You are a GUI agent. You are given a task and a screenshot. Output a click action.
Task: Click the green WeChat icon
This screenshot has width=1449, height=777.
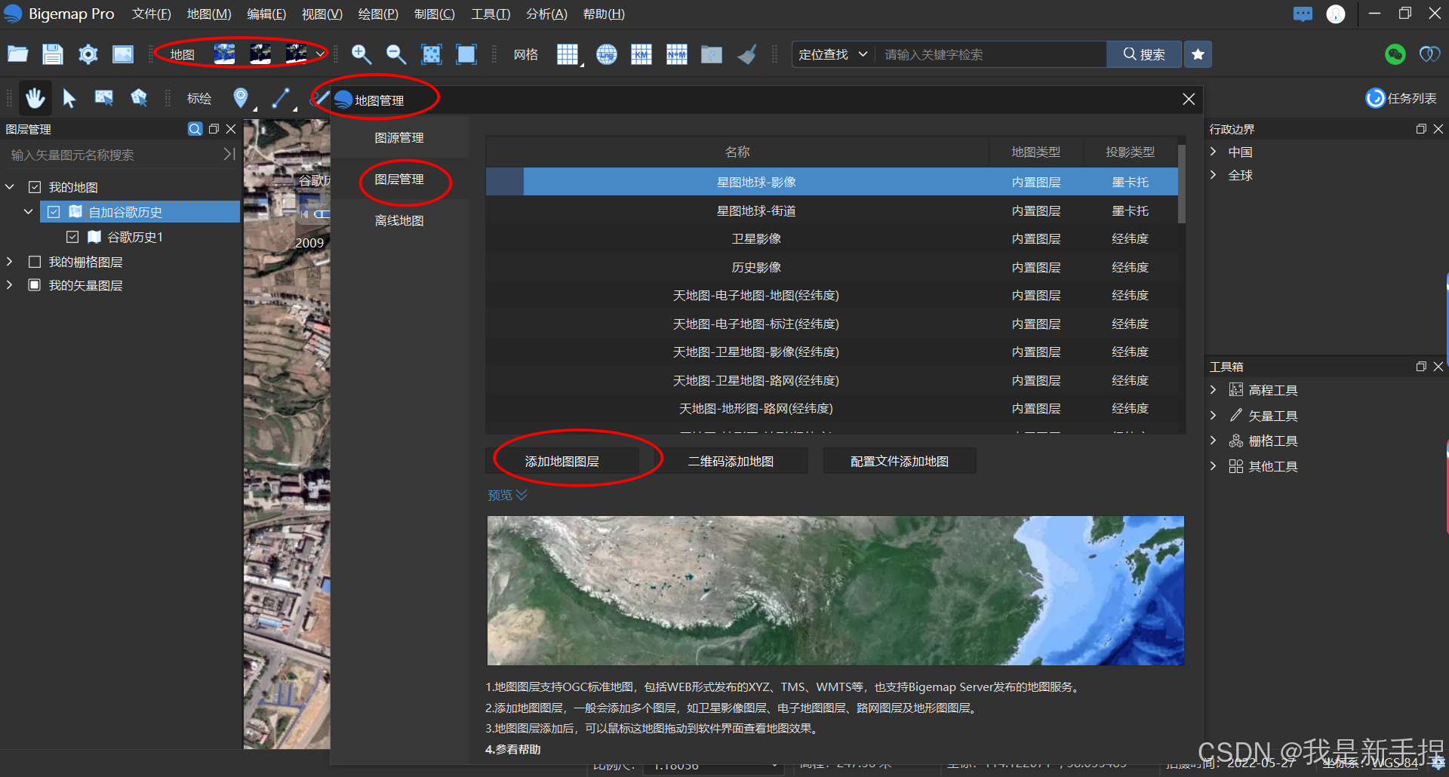1395,54
